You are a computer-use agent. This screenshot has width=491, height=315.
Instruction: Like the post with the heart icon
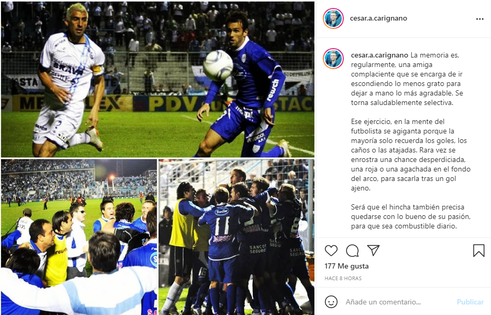(x=331, y=251)
